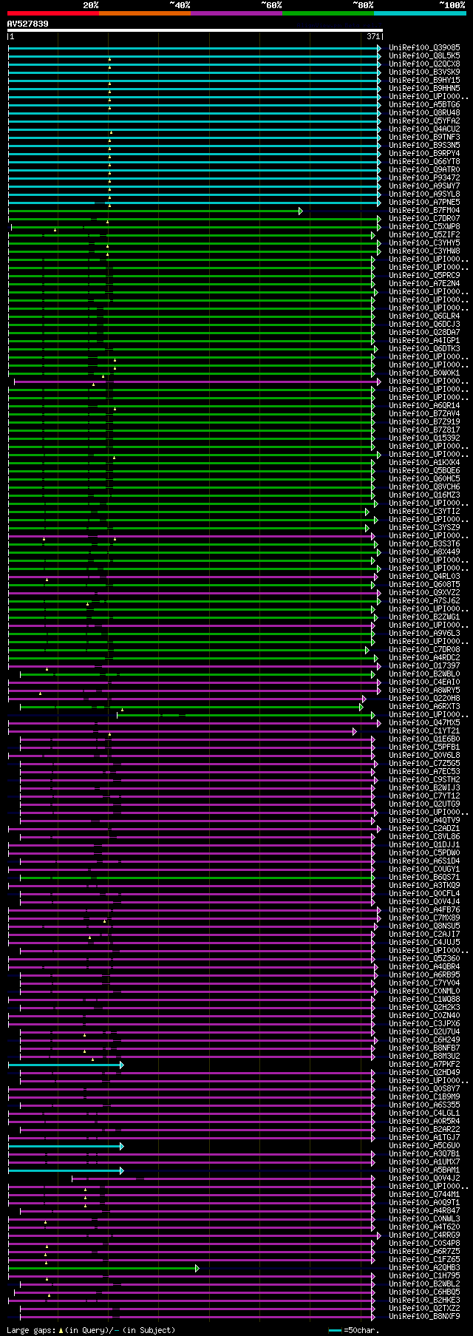Select the UniRef100_C4EAI0 label
The height and width of the screenshot is (1336, 473).
(424, 682)
